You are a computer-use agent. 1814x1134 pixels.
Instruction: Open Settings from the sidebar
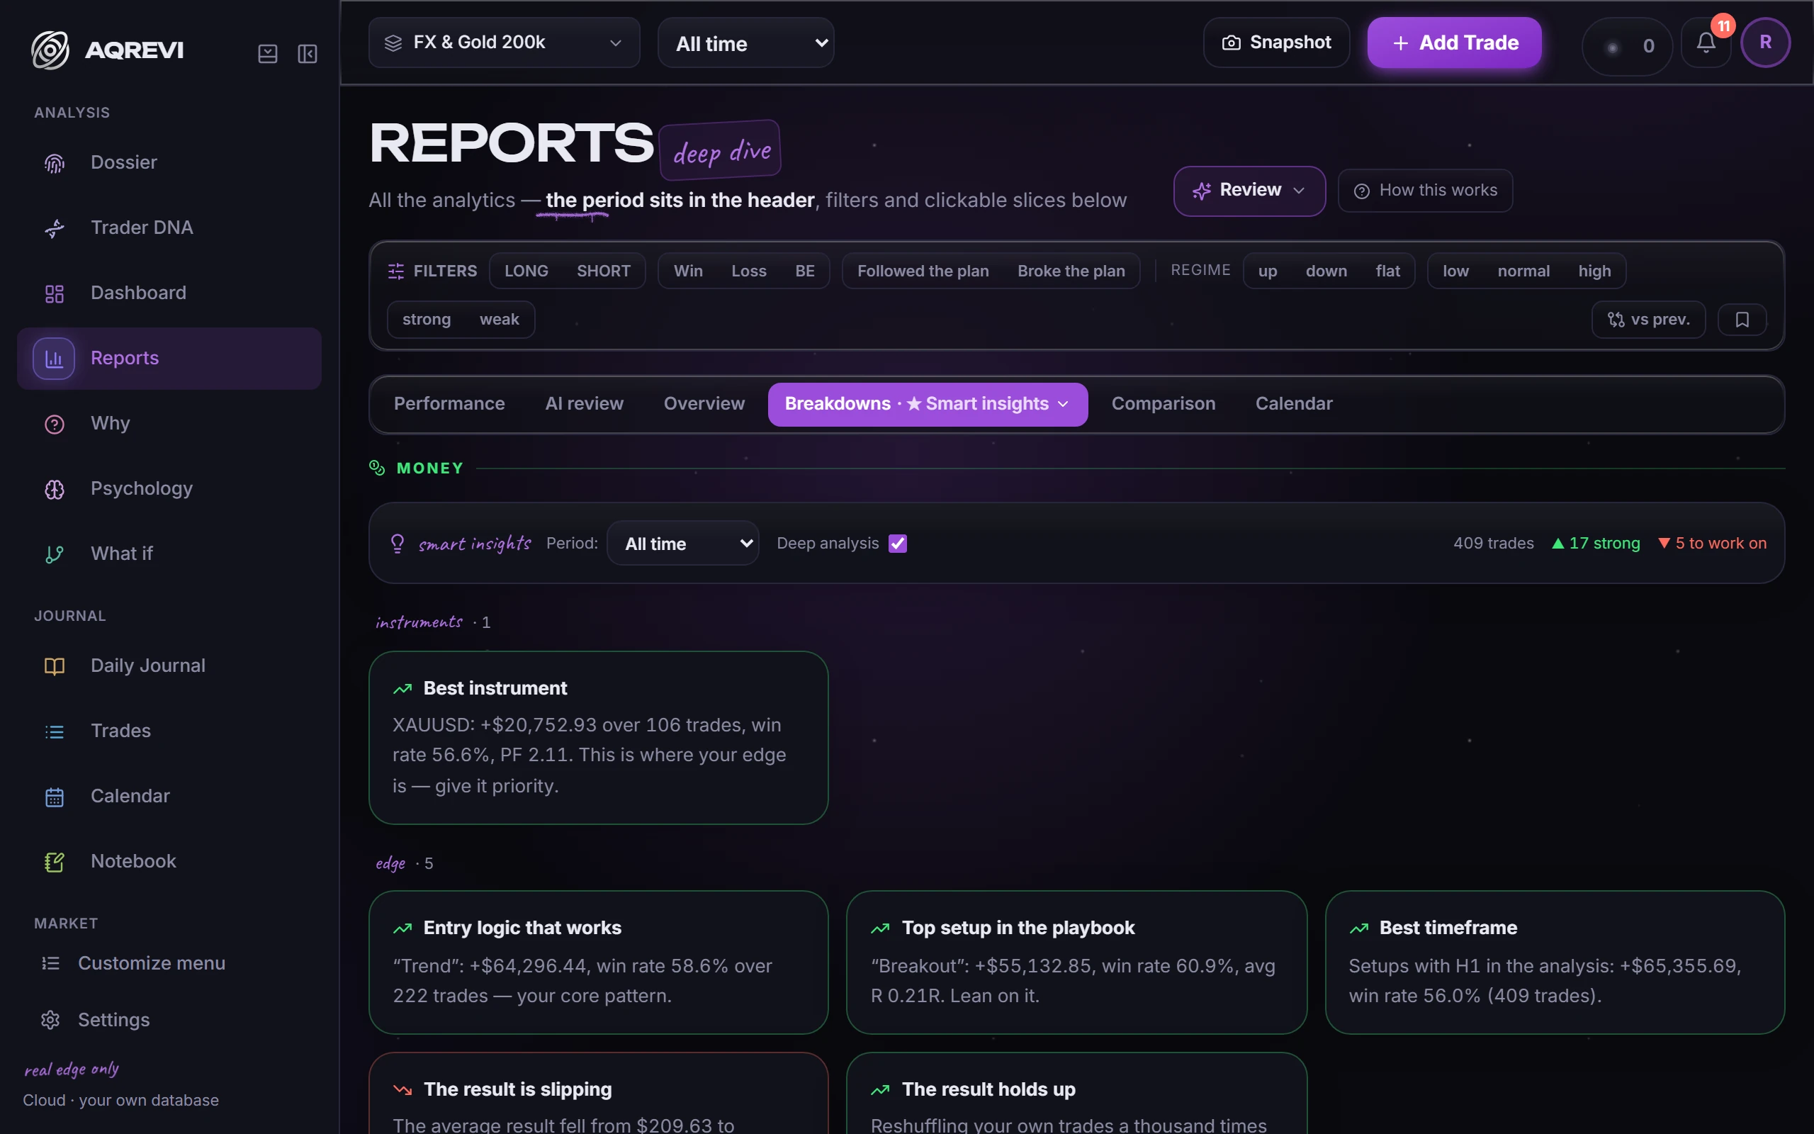[x=169, y=1020]
